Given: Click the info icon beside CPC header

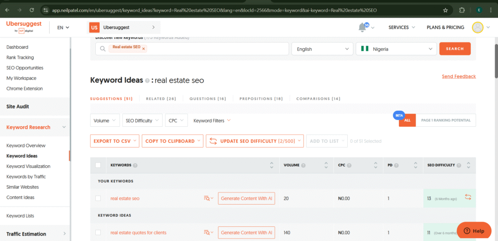Looking at the screenshot, I should coord(349,166).
